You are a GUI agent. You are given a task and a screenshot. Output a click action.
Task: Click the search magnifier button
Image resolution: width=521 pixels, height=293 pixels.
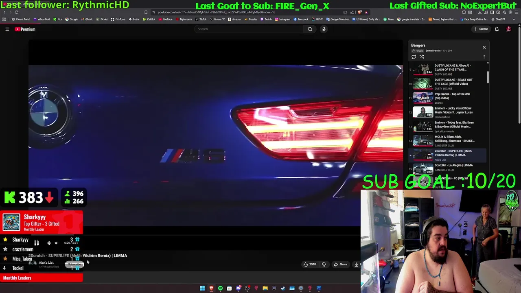click(x=310, y=29)
